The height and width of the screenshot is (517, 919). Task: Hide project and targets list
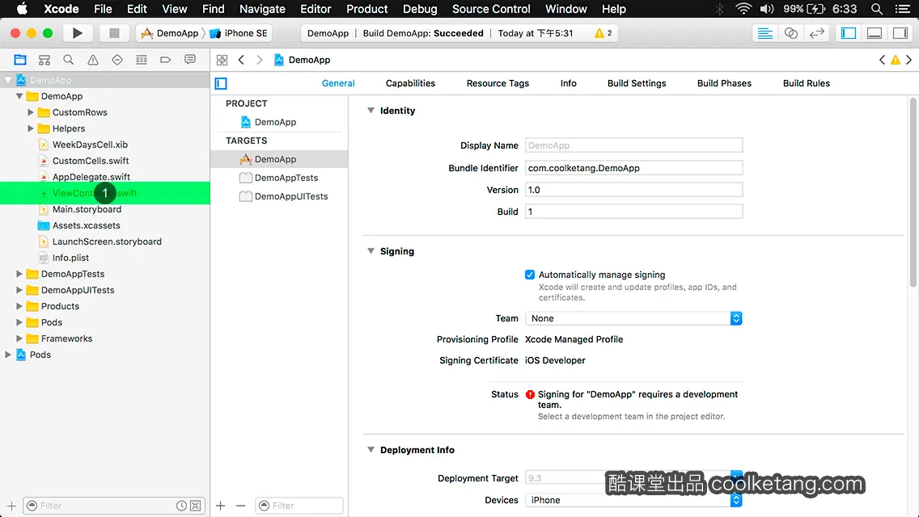[x=221, y=84]
